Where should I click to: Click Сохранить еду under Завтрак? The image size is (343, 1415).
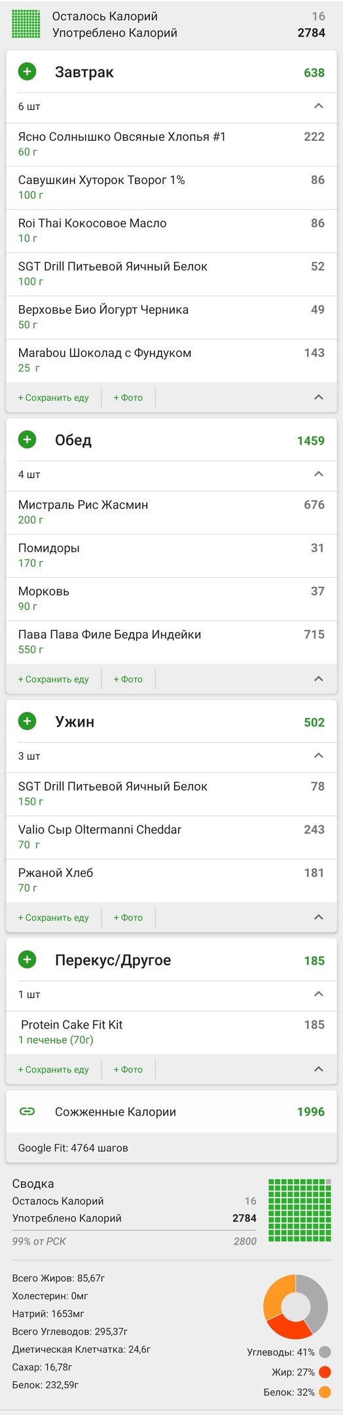tap(54, 398)
